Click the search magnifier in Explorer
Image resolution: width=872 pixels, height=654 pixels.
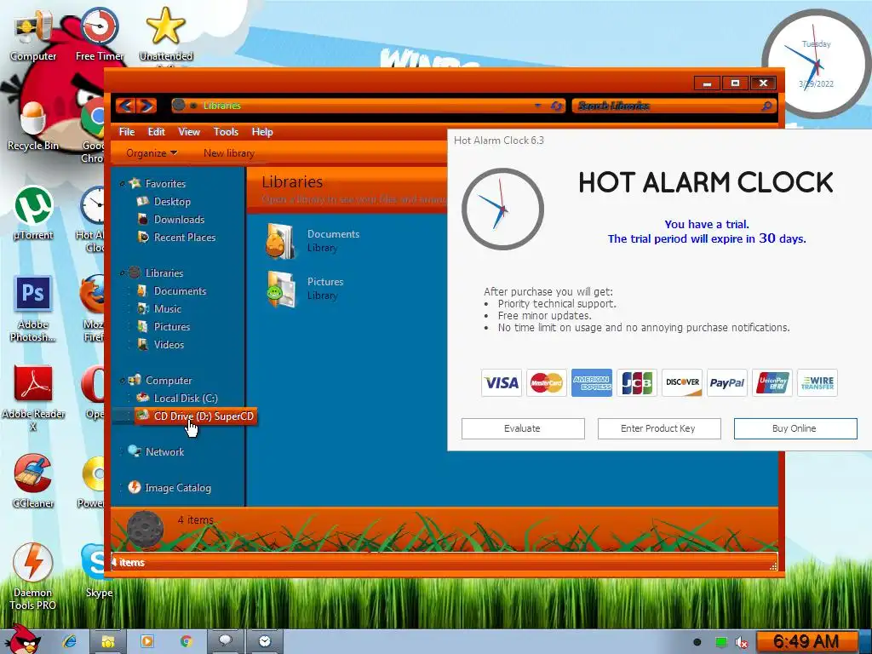tap(767, 106)
